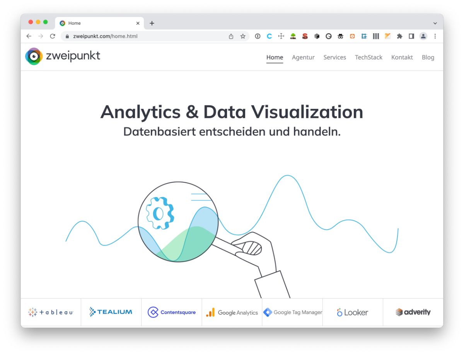Click the Tealium logo

[x=111, y=312]
